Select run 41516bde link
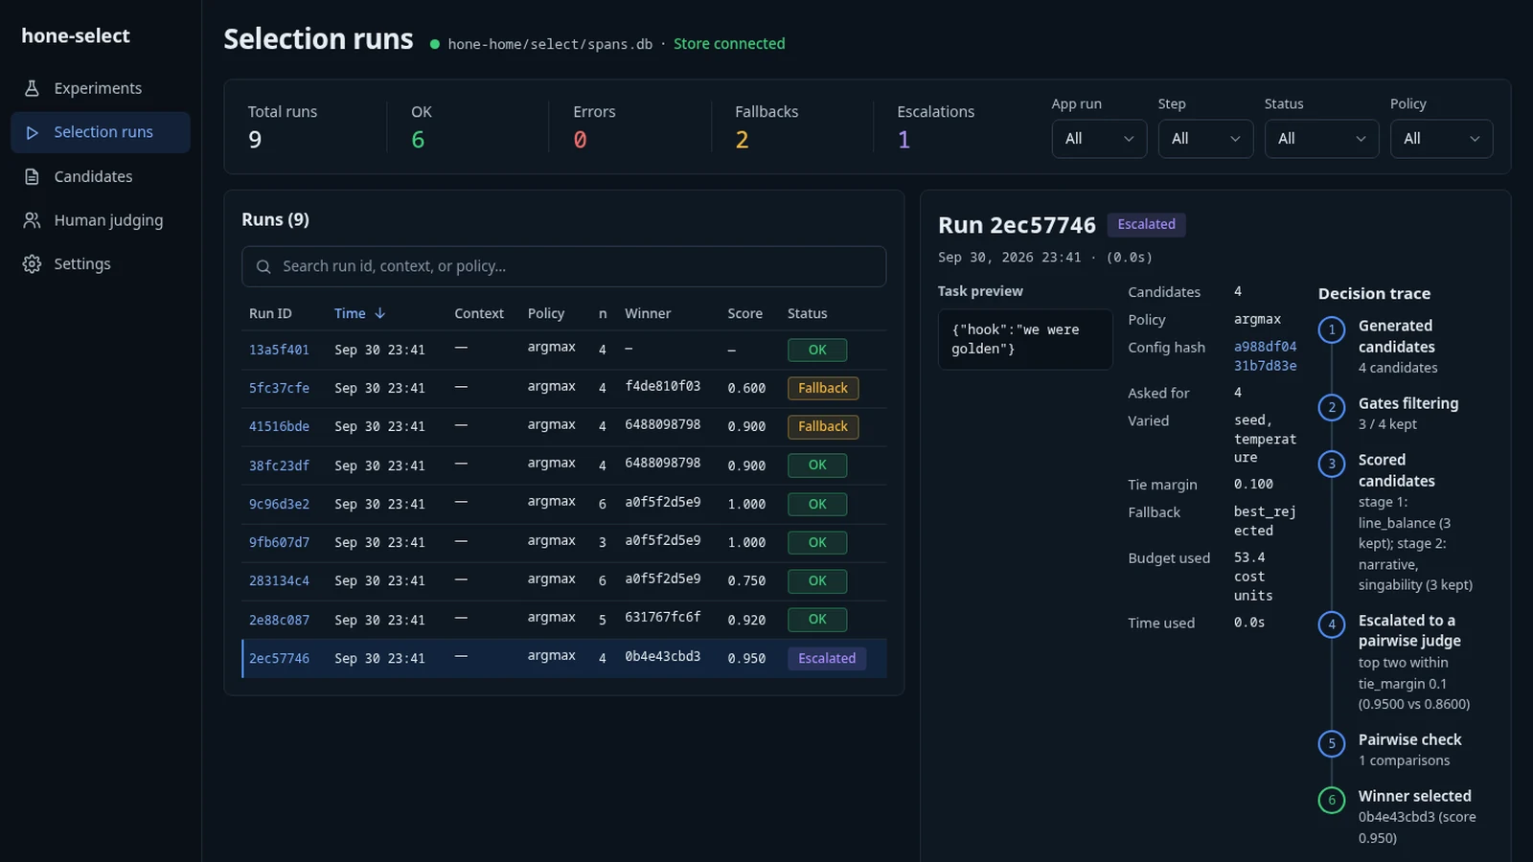 coord(279,427)
